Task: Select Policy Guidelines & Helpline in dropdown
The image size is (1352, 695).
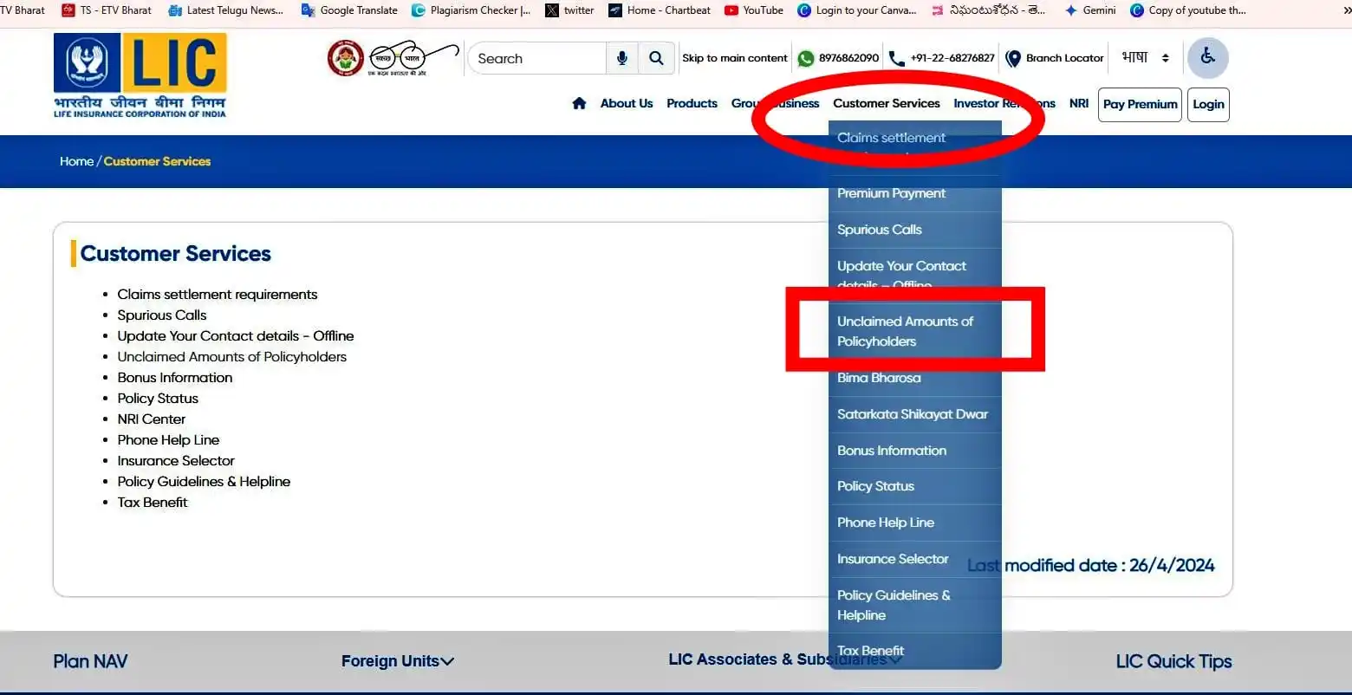Action: pos(914,605)
